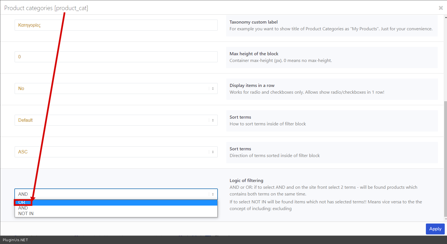Screen dimensions: 447x244
Task: Click the vertical scrollbar thumb
Action: click(445, 157)
